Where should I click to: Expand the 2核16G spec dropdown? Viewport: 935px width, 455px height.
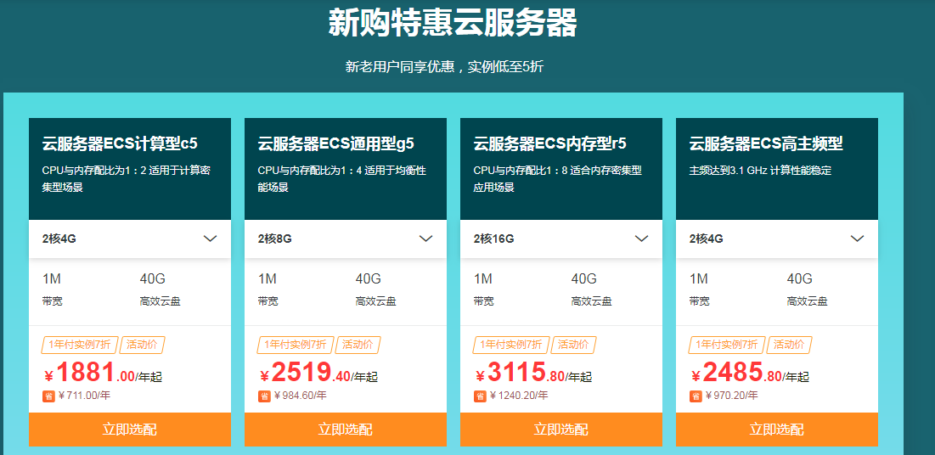(561, 239)
